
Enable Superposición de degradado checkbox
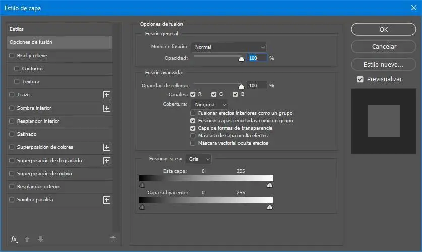coord(12,161)
